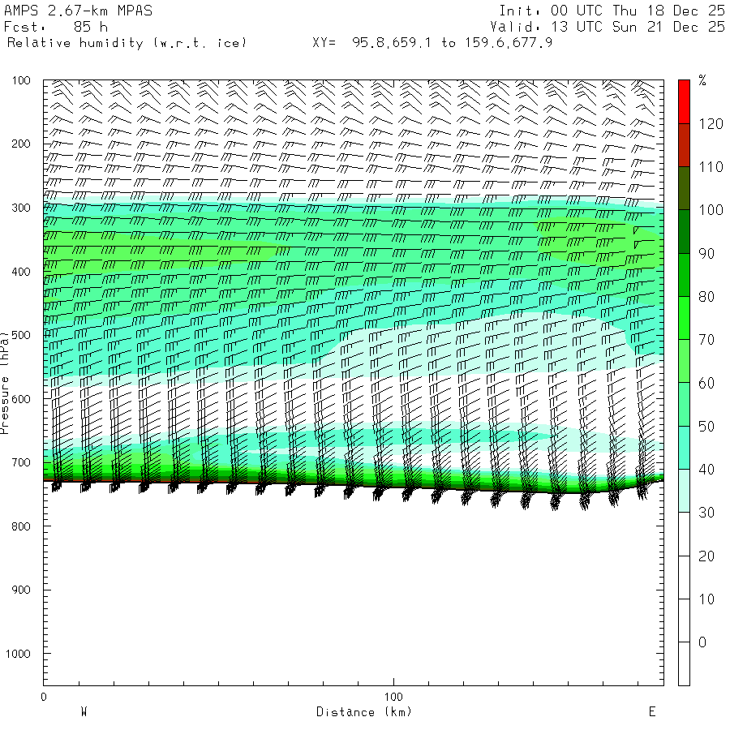The height and width of the screenshot is (730, 730).
Task: Click the AMPS 2.67-km MPAS title
Action: (78, 11)
